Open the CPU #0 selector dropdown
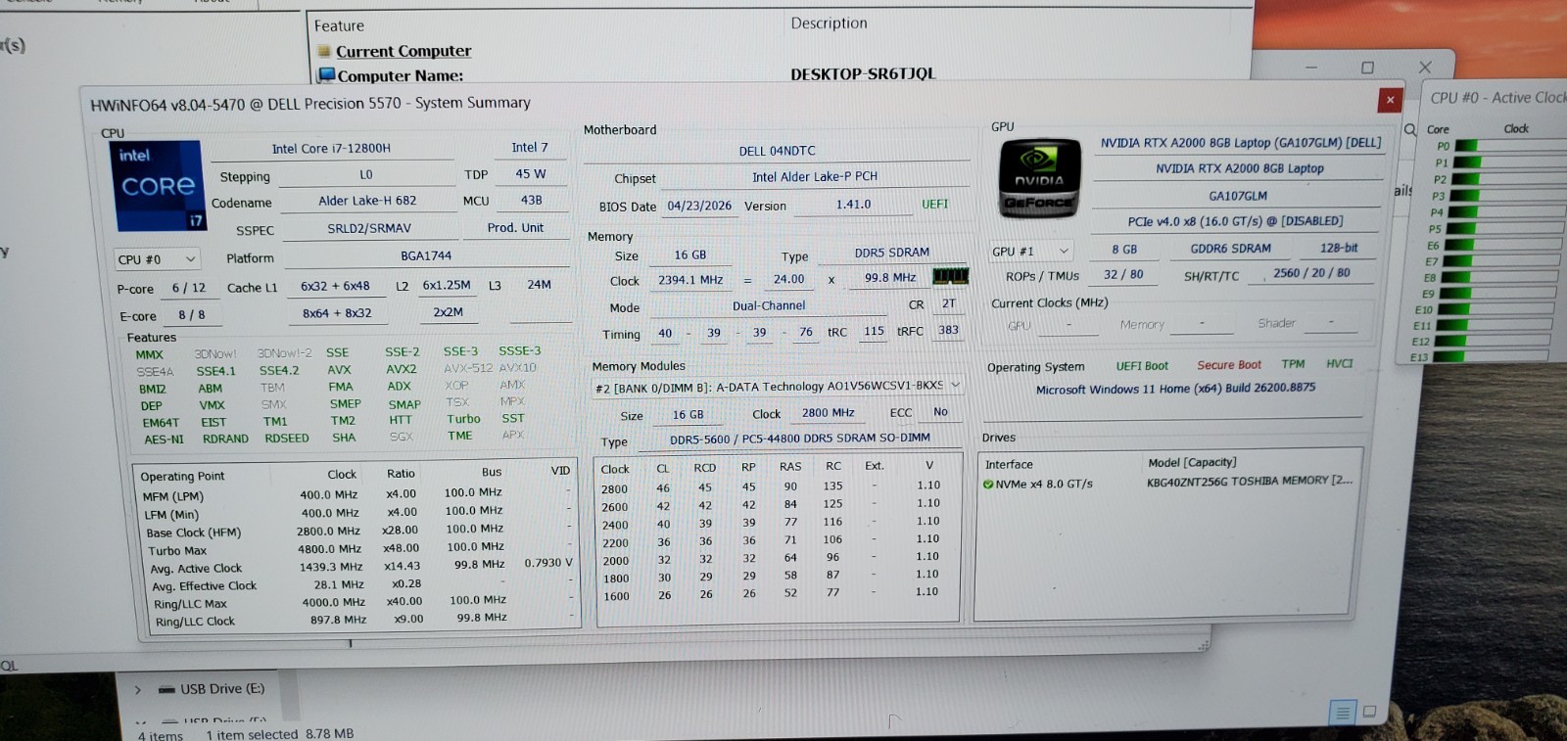The width and height of the screenshot is (1567, 741). 157,259
